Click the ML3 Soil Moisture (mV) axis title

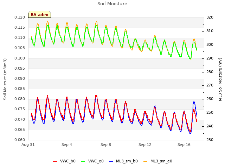tap(220, 79)
